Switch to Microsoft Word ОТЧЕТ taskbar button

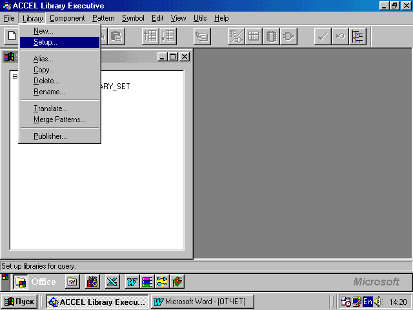pyautogui.click(x=202, y=302)
